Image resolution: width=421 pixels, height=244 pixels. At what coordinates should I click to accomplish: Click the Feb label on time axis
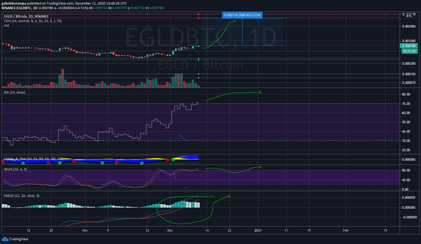click(346, 231)
